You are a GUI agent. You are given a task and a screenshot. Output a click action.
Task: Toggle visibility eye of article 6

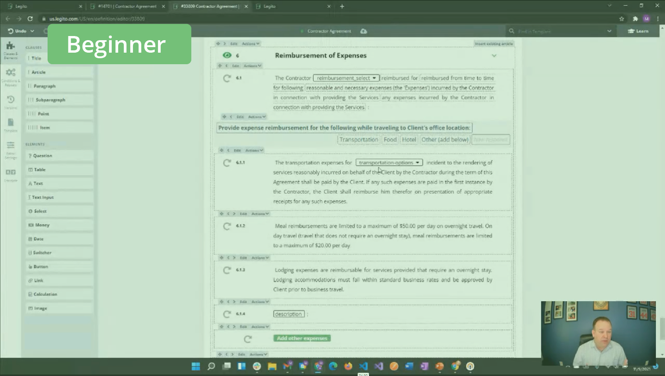[x=227, y=55]
